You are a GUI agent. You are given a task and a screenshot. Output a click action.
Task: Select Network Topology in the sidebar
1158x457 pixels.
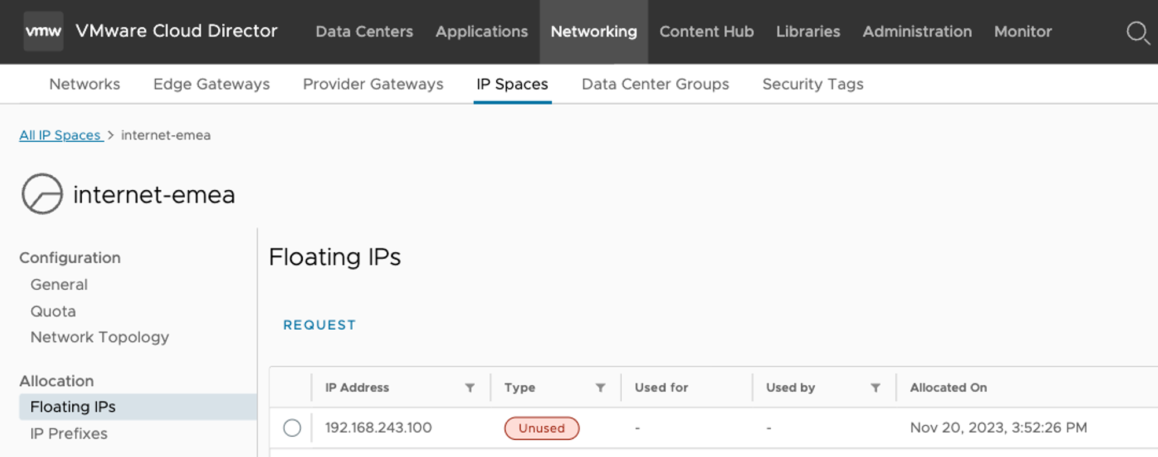pyautogui.click(x=100, y=337)
